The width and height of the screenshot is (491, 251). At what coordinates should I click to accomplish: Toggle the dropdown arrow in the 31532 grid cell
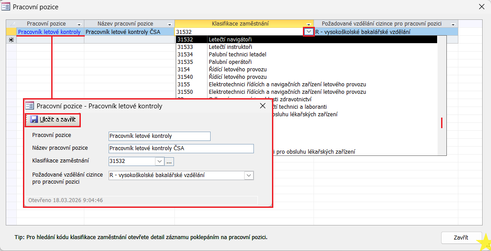pyautogui.click(x=309, y=32)
